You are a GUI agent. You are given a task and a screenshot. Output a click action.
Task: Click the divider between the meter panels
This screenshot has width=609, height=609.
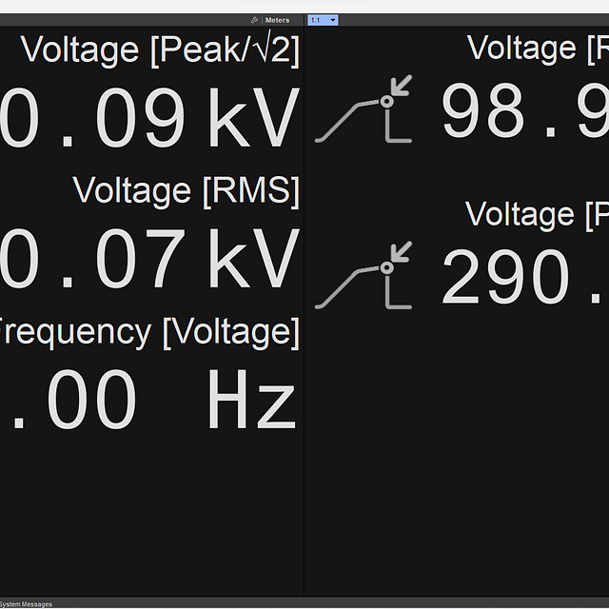(304, 314)
